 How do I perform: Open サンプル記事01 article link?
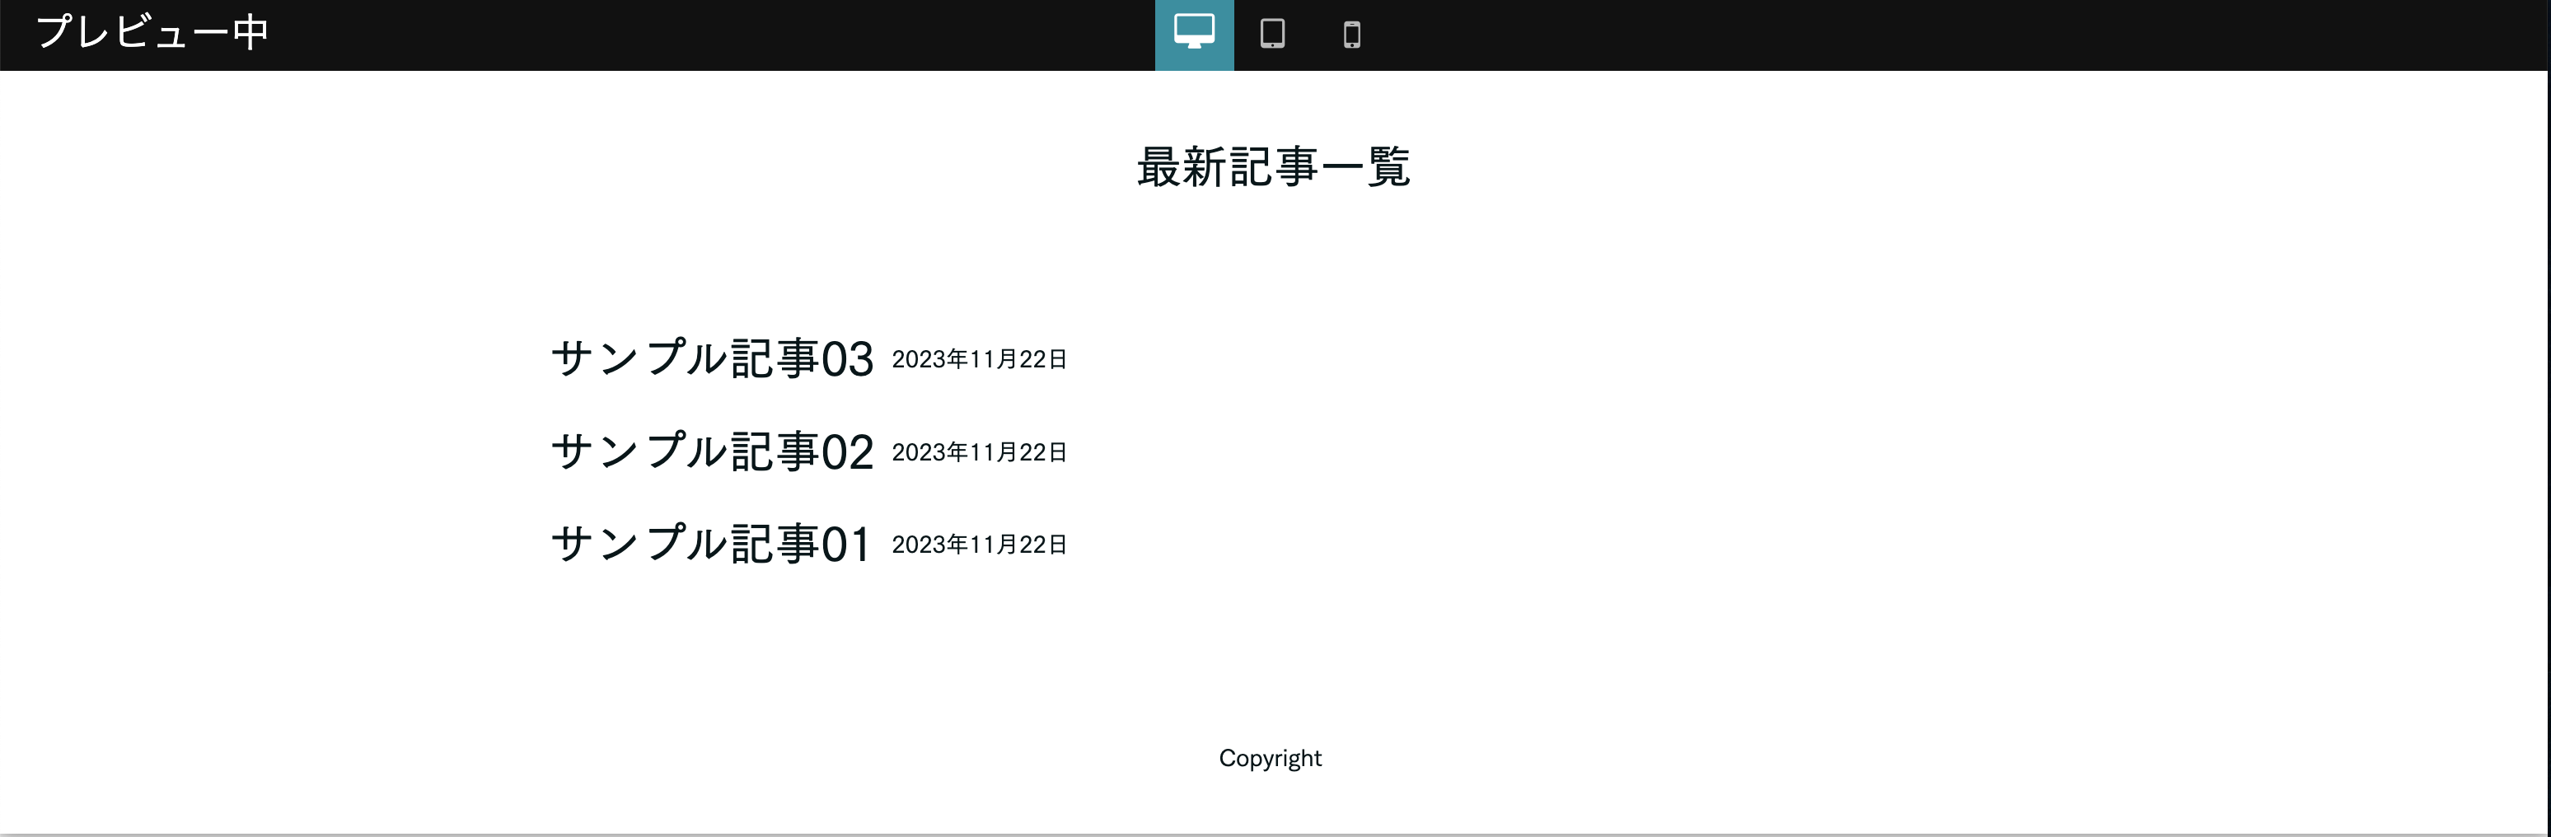pyautogui.click(x=711, y=544)
